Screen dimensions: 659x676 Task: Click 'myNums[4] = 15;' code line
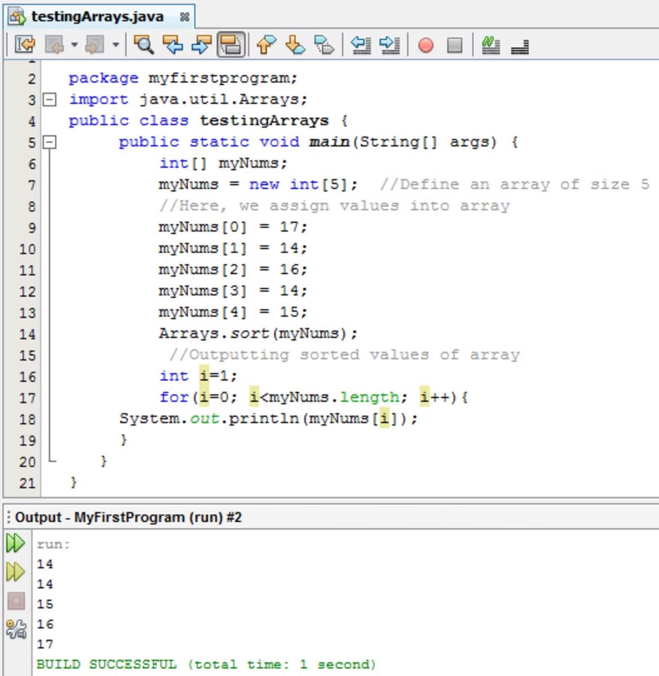(x=233, y=312)
